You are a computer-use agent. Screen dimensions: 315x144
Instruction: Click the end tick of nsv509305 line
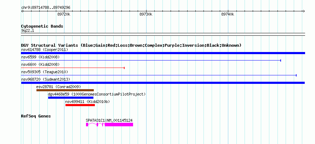click(x=296, y=75)
